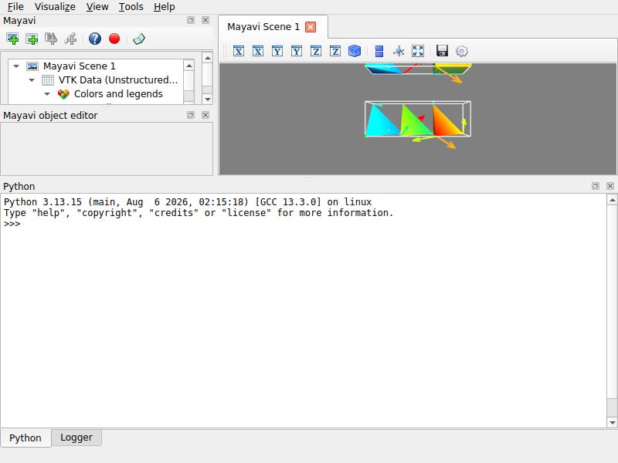Image resolution: width=618 pixels, height=463 pixels.
Task: Toggle parallel projection in scene toolbar
Action: 379,51
